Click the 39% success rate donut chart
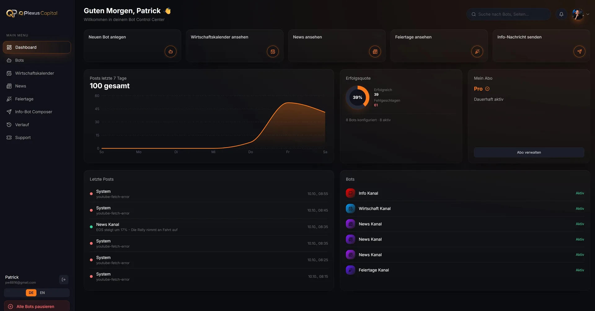 pyautogui.click(x=357, y=97)
